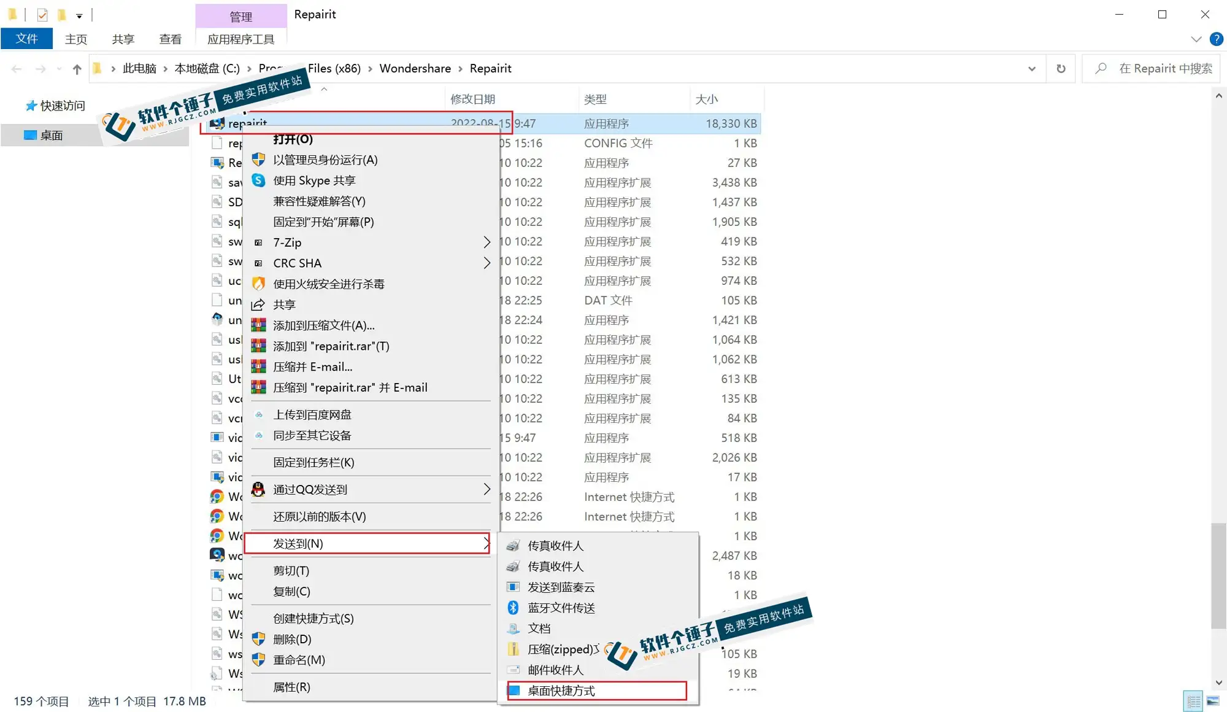Image resolution: width=1227 pixels, height=712 pixels.
Task: Compress file into zipped folder
Action: click(x=557, y=649)
